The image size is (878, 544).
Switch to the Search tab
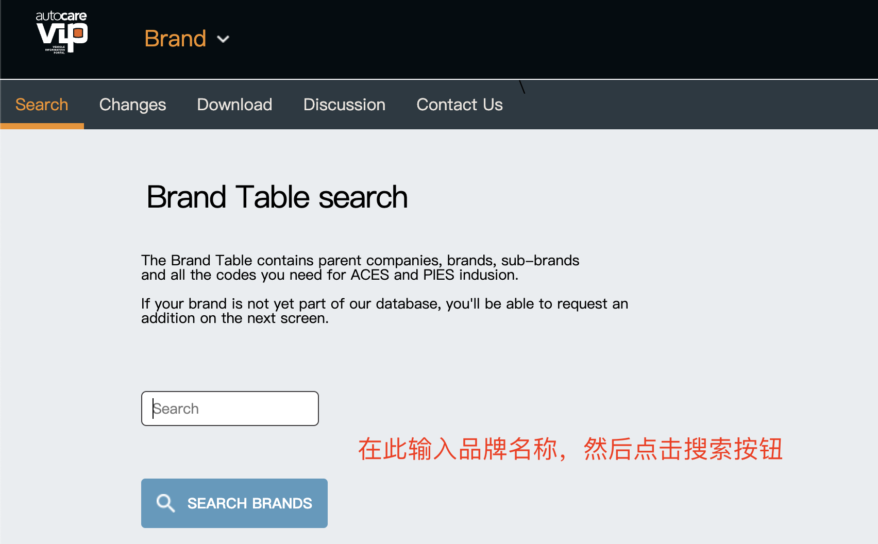[42, 105]
